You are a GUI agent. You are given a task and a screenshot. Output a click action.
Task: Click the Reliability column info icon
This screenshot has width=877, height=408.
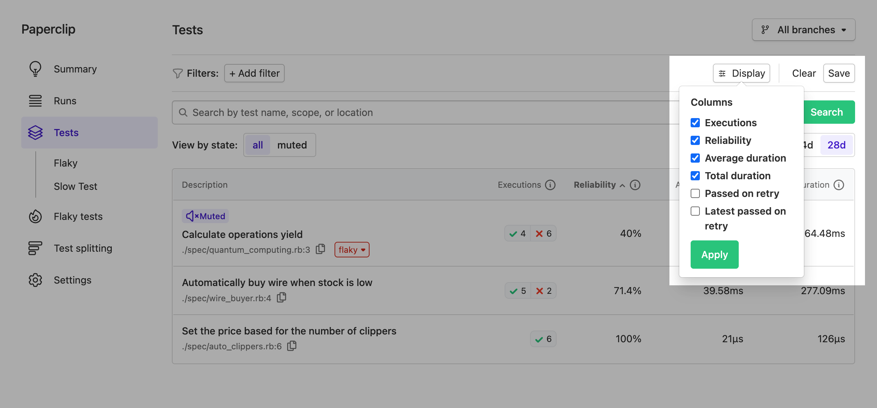(635, 185)
